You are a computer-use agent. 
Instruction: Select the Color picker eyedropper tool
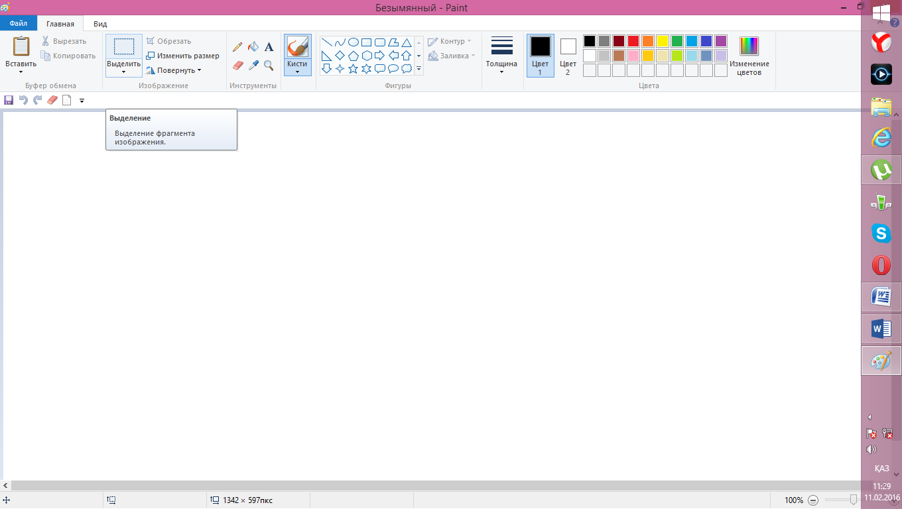253,66
